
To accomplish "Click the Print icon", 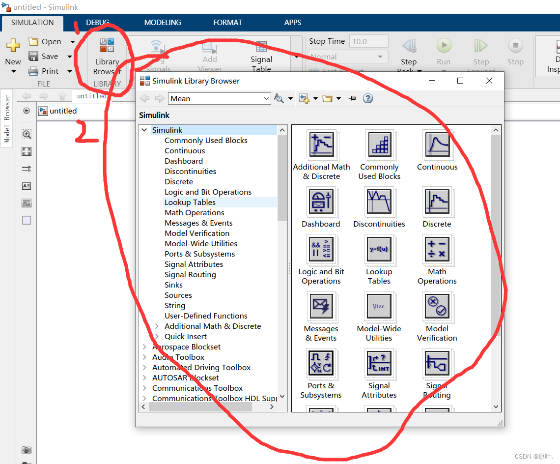I will (x=33, y=71).
